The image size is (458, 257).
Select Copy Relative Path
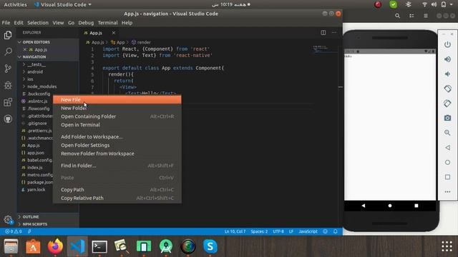click(x=117, y=198)
